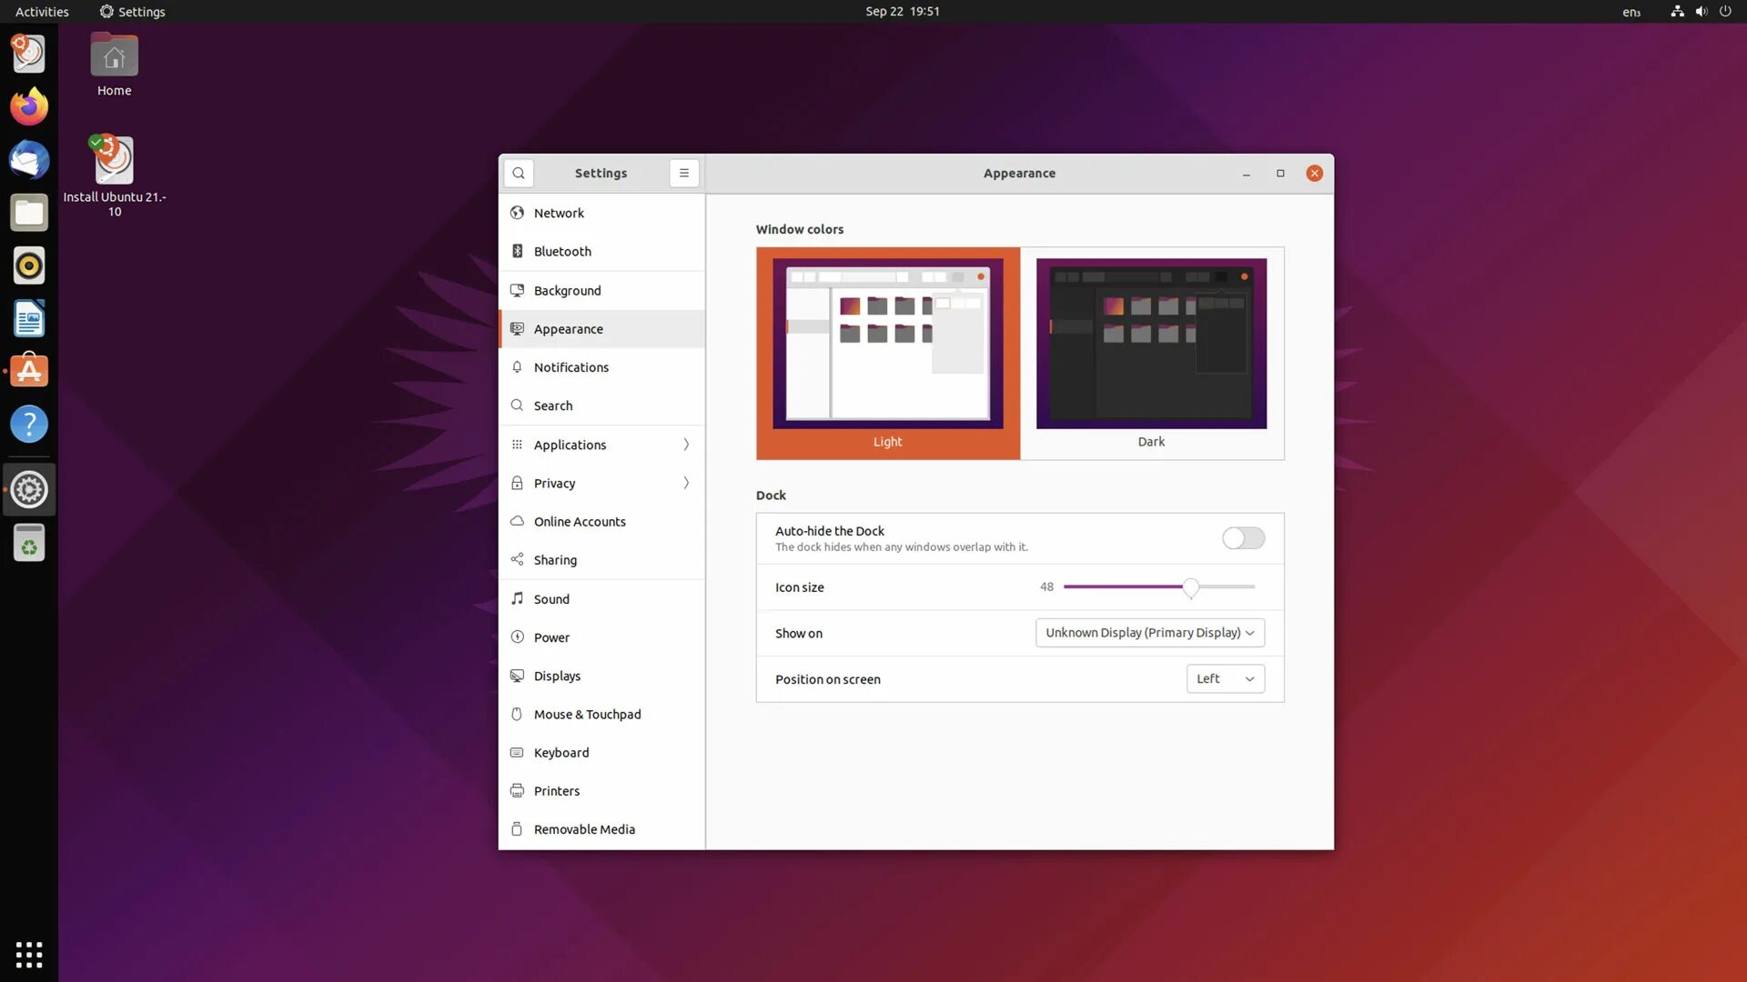The image size is (1747, 982).
Task: Click Activities in the top bar
Action: coord(42,12)
